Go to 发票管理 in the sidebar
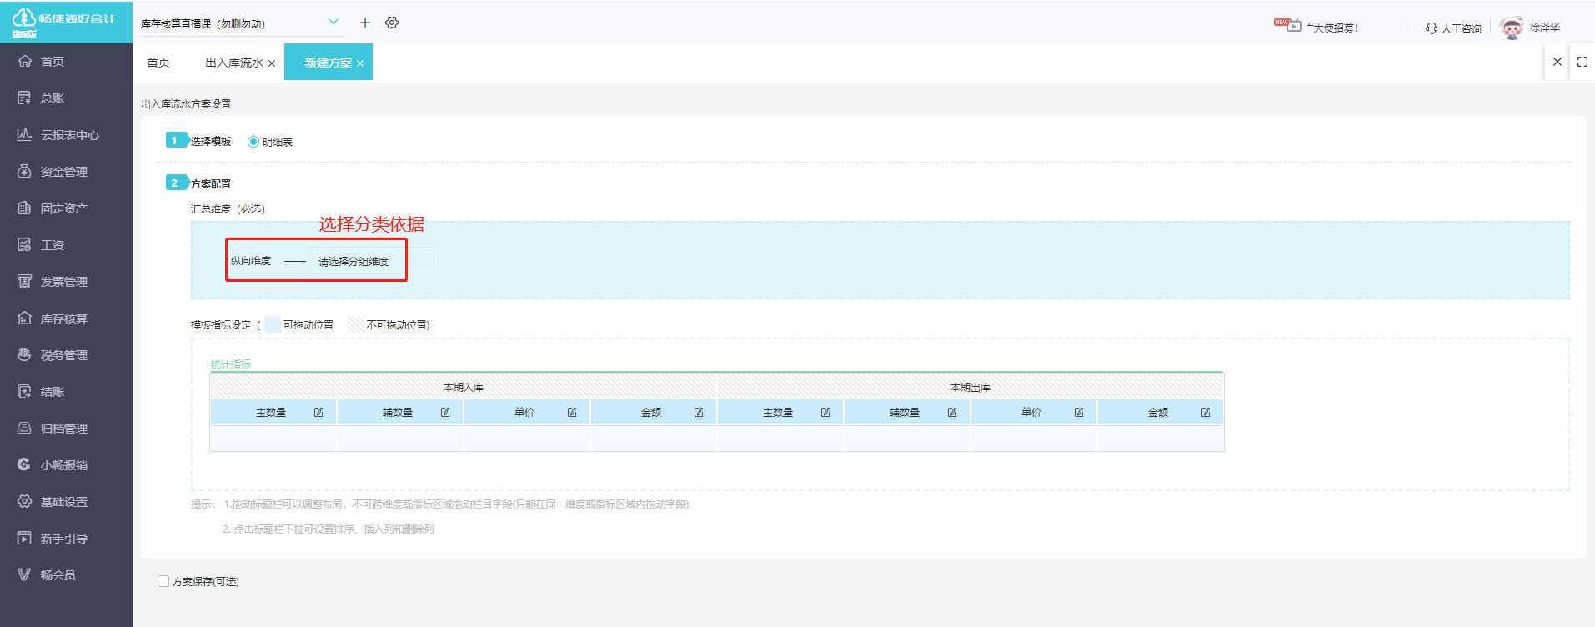 click(x=63, y=282)
